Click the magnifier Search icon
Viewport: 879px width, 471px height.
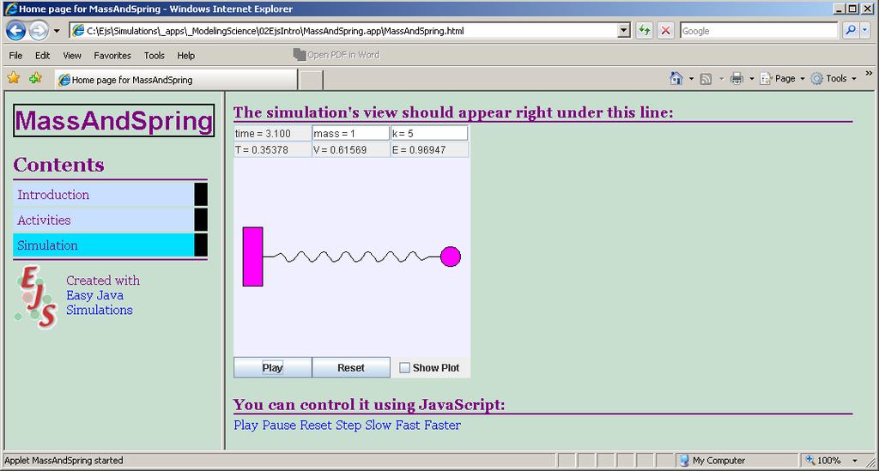pyautogui.click(x=851, y=30)
